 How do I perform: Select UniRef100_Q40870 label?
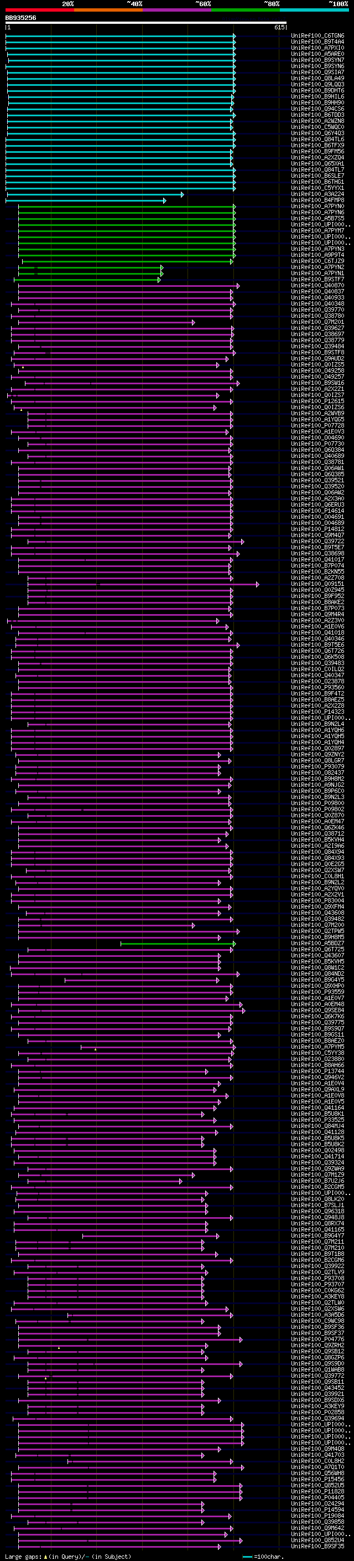[x=317, y=285]
